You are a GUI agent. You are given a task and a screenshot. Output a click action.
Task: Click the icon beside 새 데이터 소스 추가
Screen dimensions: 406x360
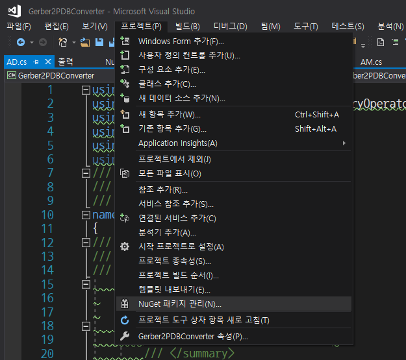click(125, 98)
